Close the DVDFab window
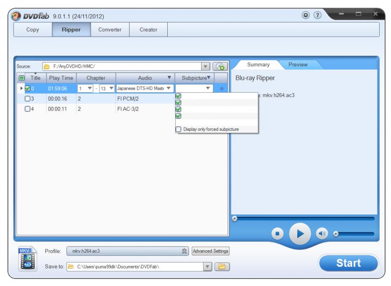The width and height of the screenshot is (391, 286). click(375, 14)
